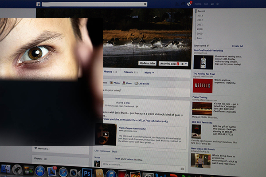Jump to 2013 in the timeline
266x177 pixels.
[x=200, y=16]
